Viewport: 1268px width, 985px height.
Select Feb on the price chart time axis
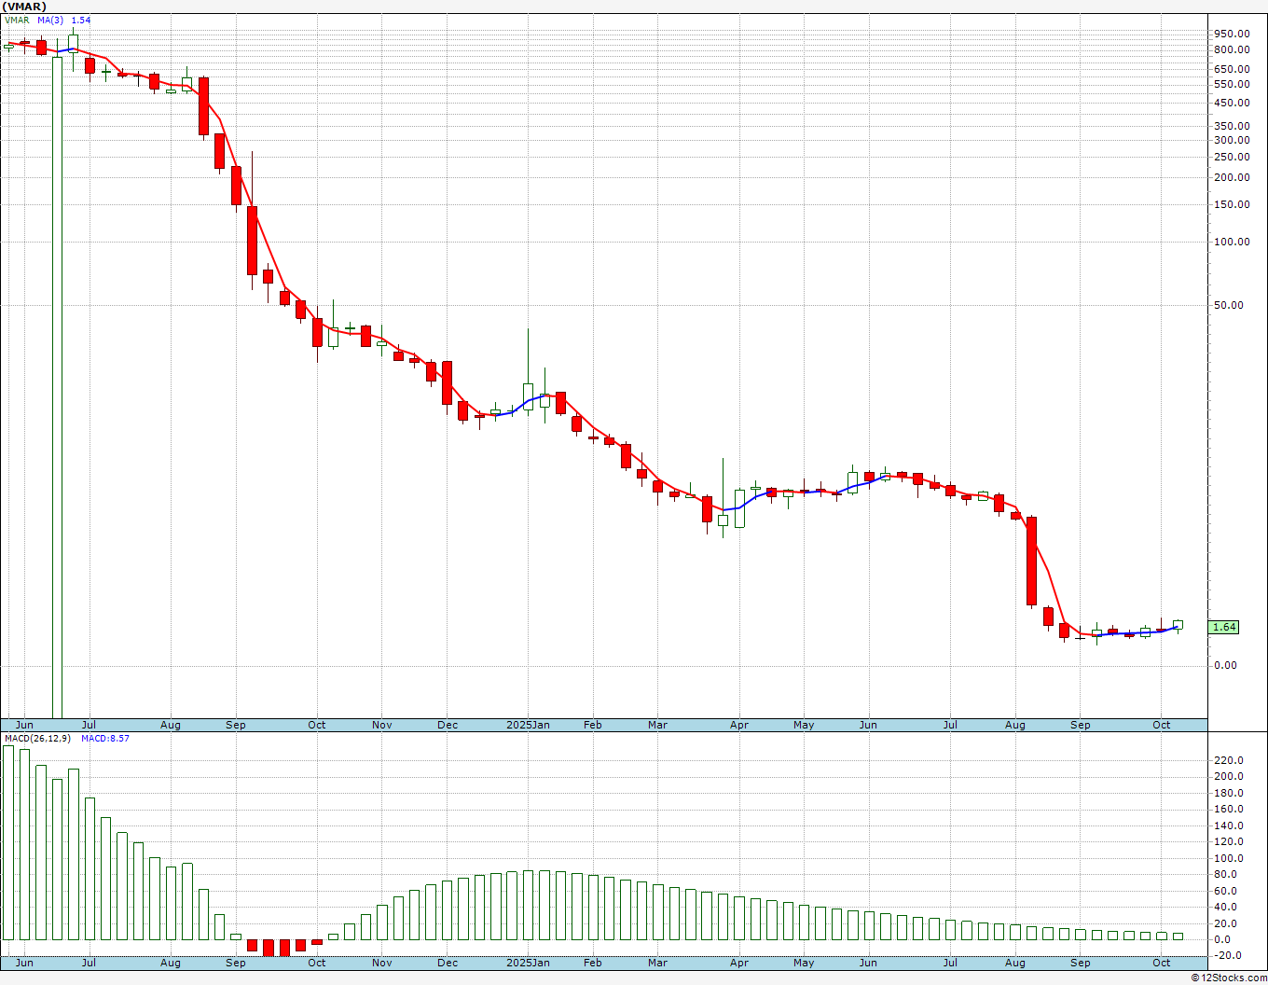(x=592, y=725)
